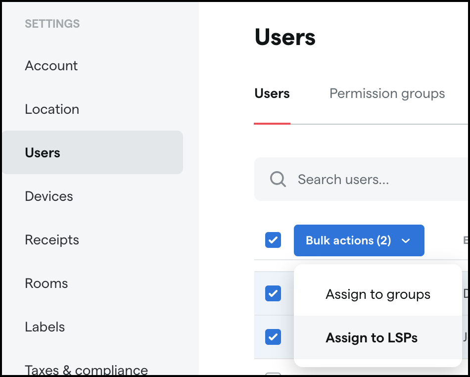Uncheck the first selected user row checkbox
Viewport: 470px width, 377px height.
273,293
